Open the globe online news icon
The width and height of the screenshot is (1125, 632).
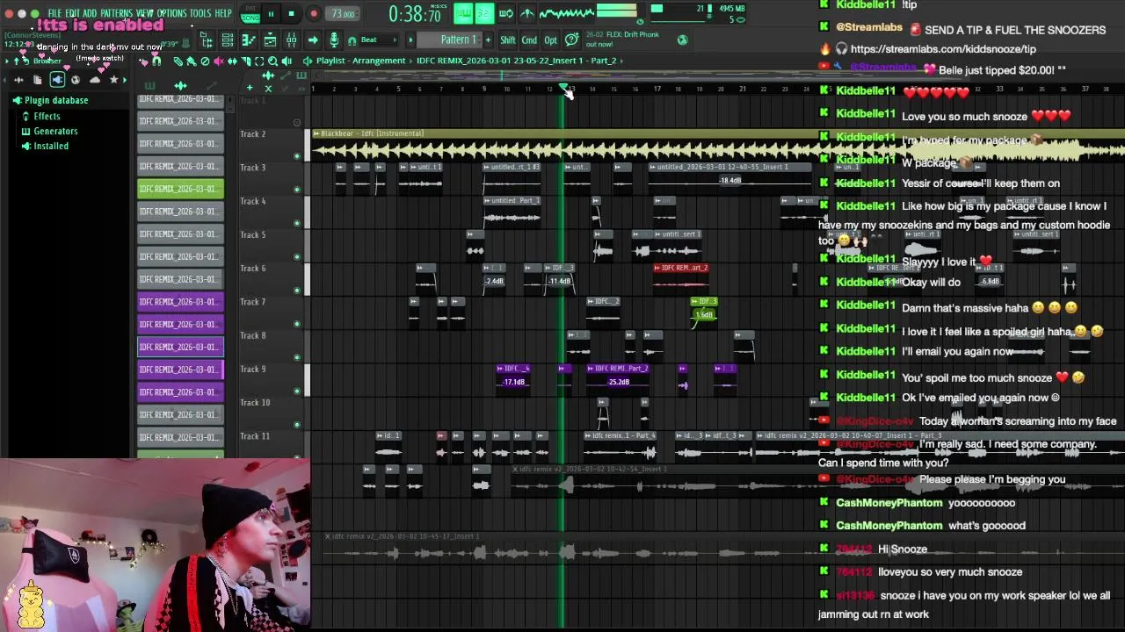click(683, 39)
